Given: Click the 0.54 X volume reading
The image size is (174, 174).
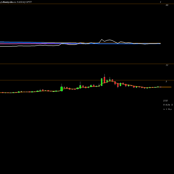Looking at the screenshot, I should 168,105.
